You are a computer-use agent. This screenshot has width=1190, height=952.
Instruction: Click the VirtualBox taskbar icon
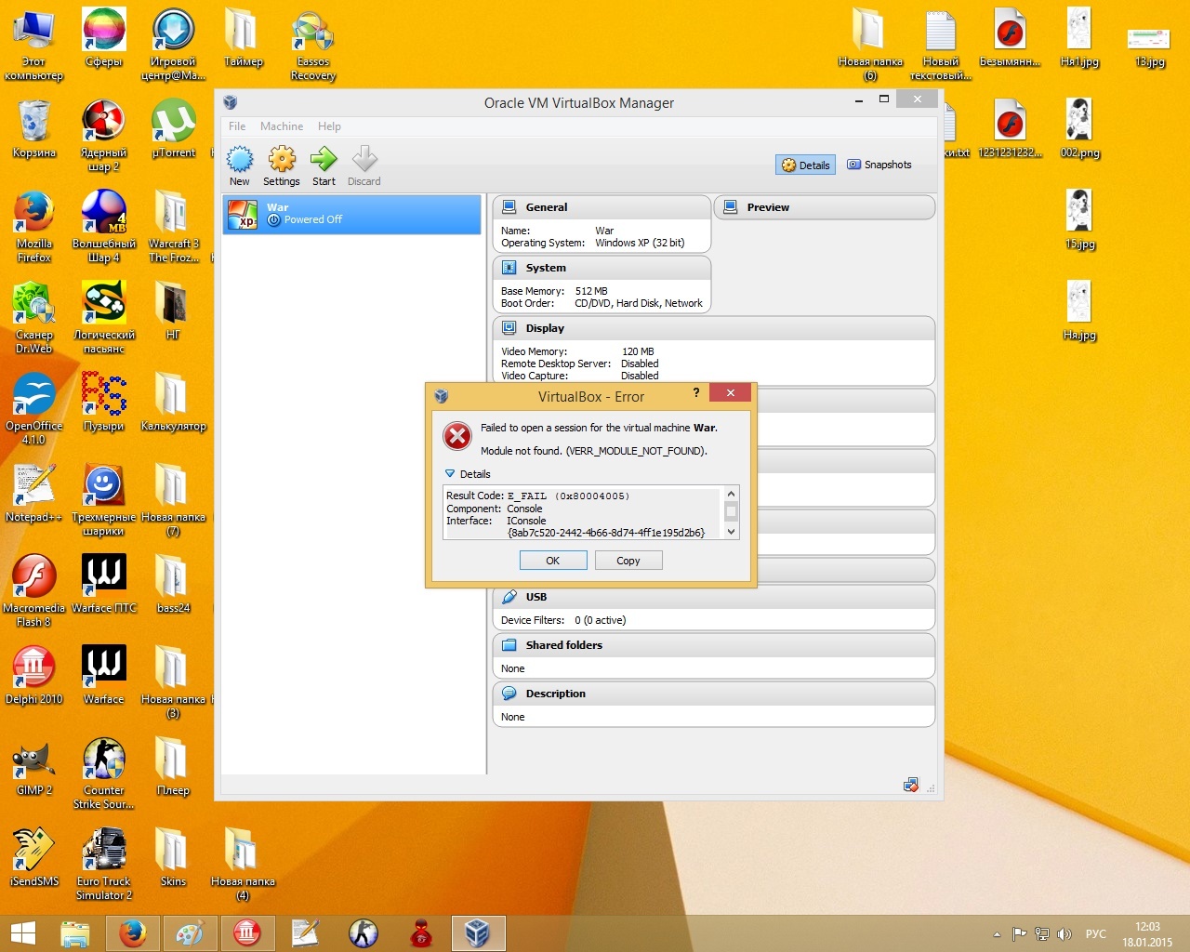pyautogui.click(x=478, y=933)
